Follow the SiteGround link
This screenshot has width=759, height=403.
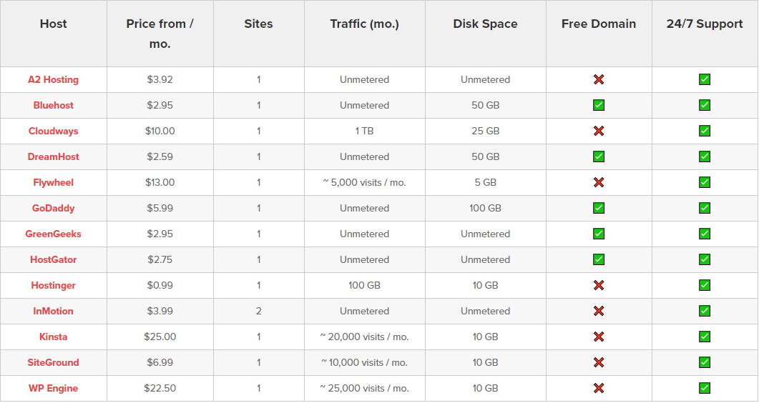[x=53, y=362]
